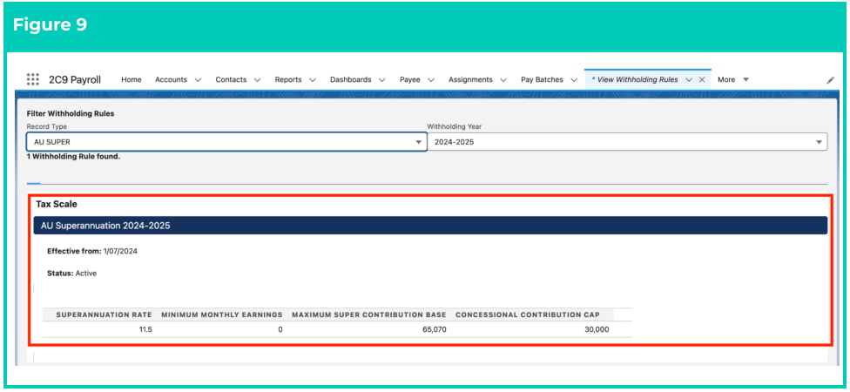Click the 0 minimum monthly earnings value
850x392 pixels.
(280, 329)
